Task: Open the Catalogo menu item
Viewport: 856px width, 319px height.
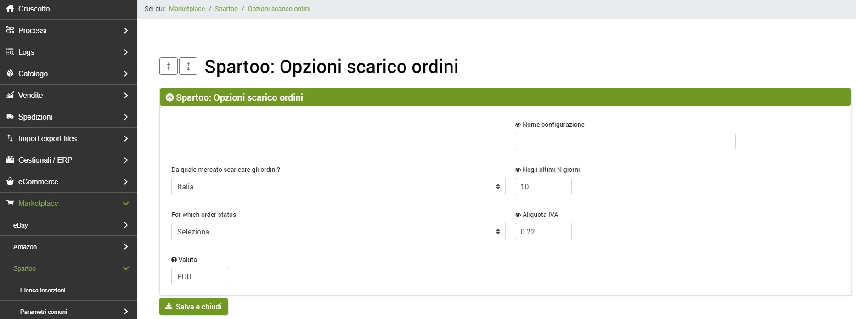Action: [68, 74]
